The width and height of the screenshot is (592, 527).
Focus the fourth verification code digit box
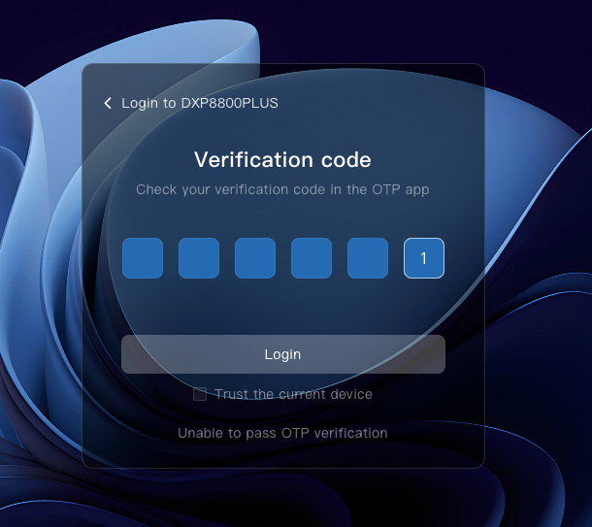(312, 258)
